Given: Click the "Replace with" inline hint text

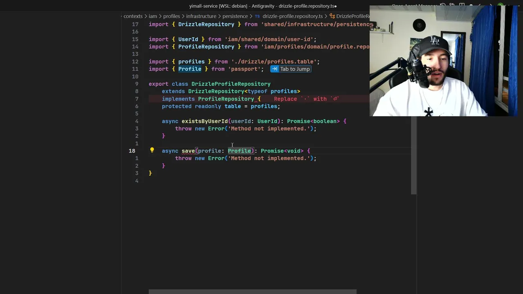Looking at the screenshot, I should (306, 99).
